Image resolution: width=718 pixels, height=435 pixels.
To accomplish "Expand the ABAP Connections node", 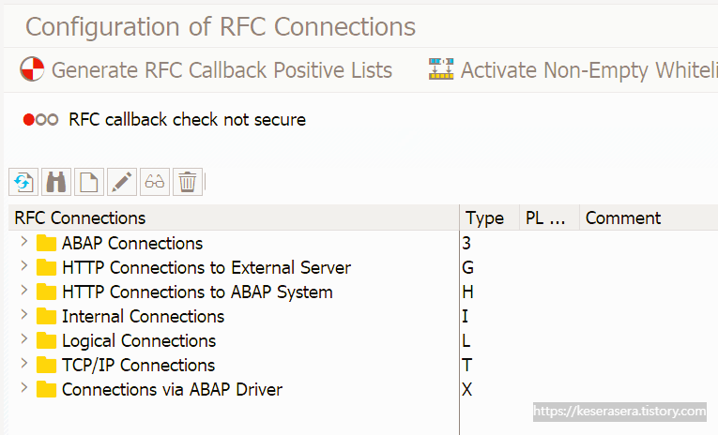I will coord(24,242).
